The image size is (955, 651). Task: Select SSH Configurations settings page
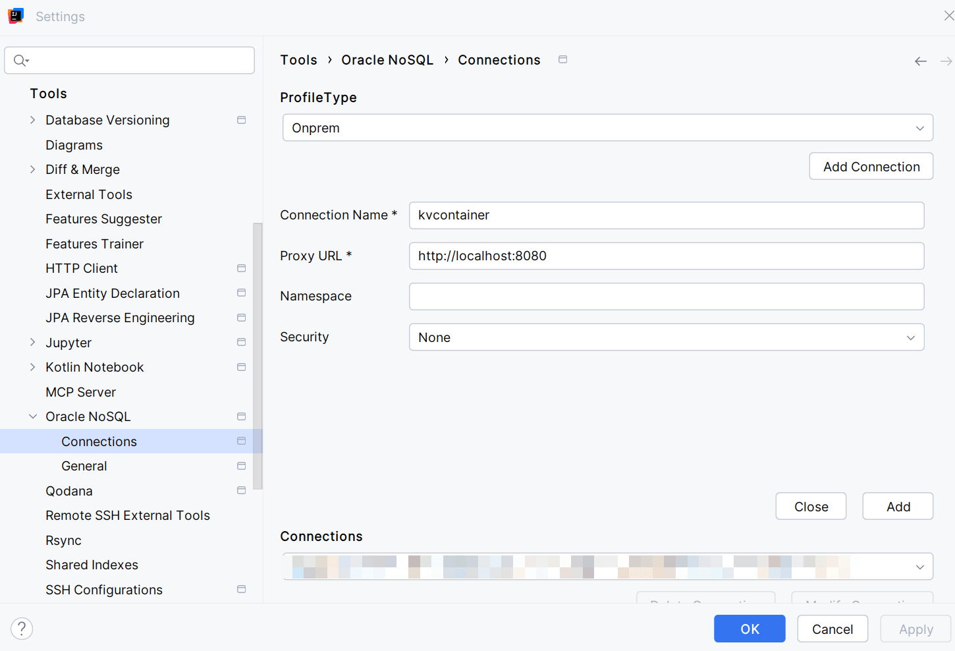coord(104,590)
